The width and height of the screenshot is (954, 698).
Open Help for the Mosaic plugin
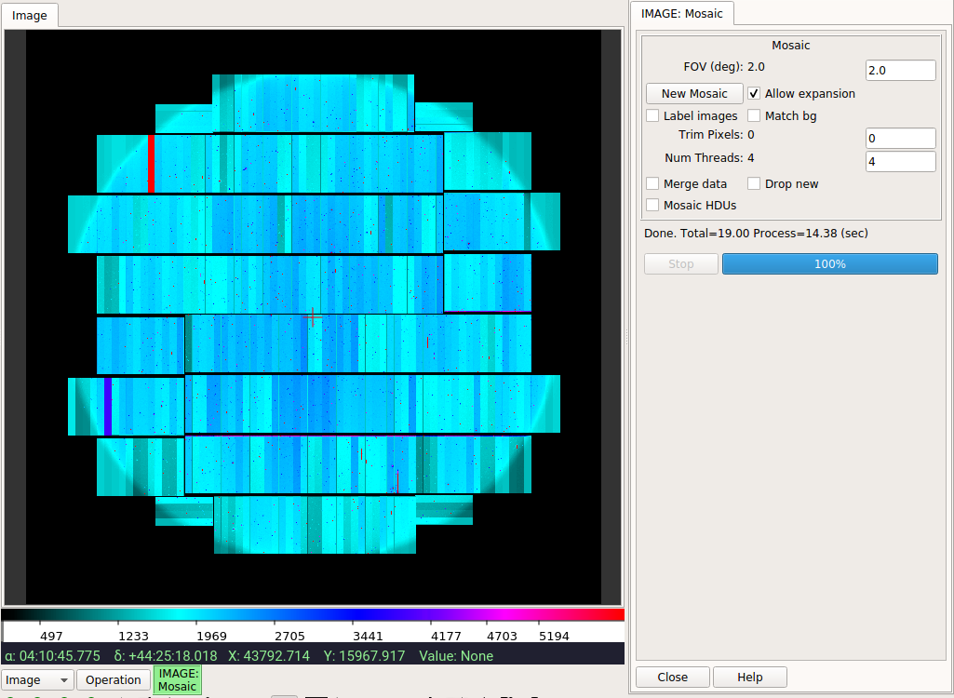click(x=749, y=677)
